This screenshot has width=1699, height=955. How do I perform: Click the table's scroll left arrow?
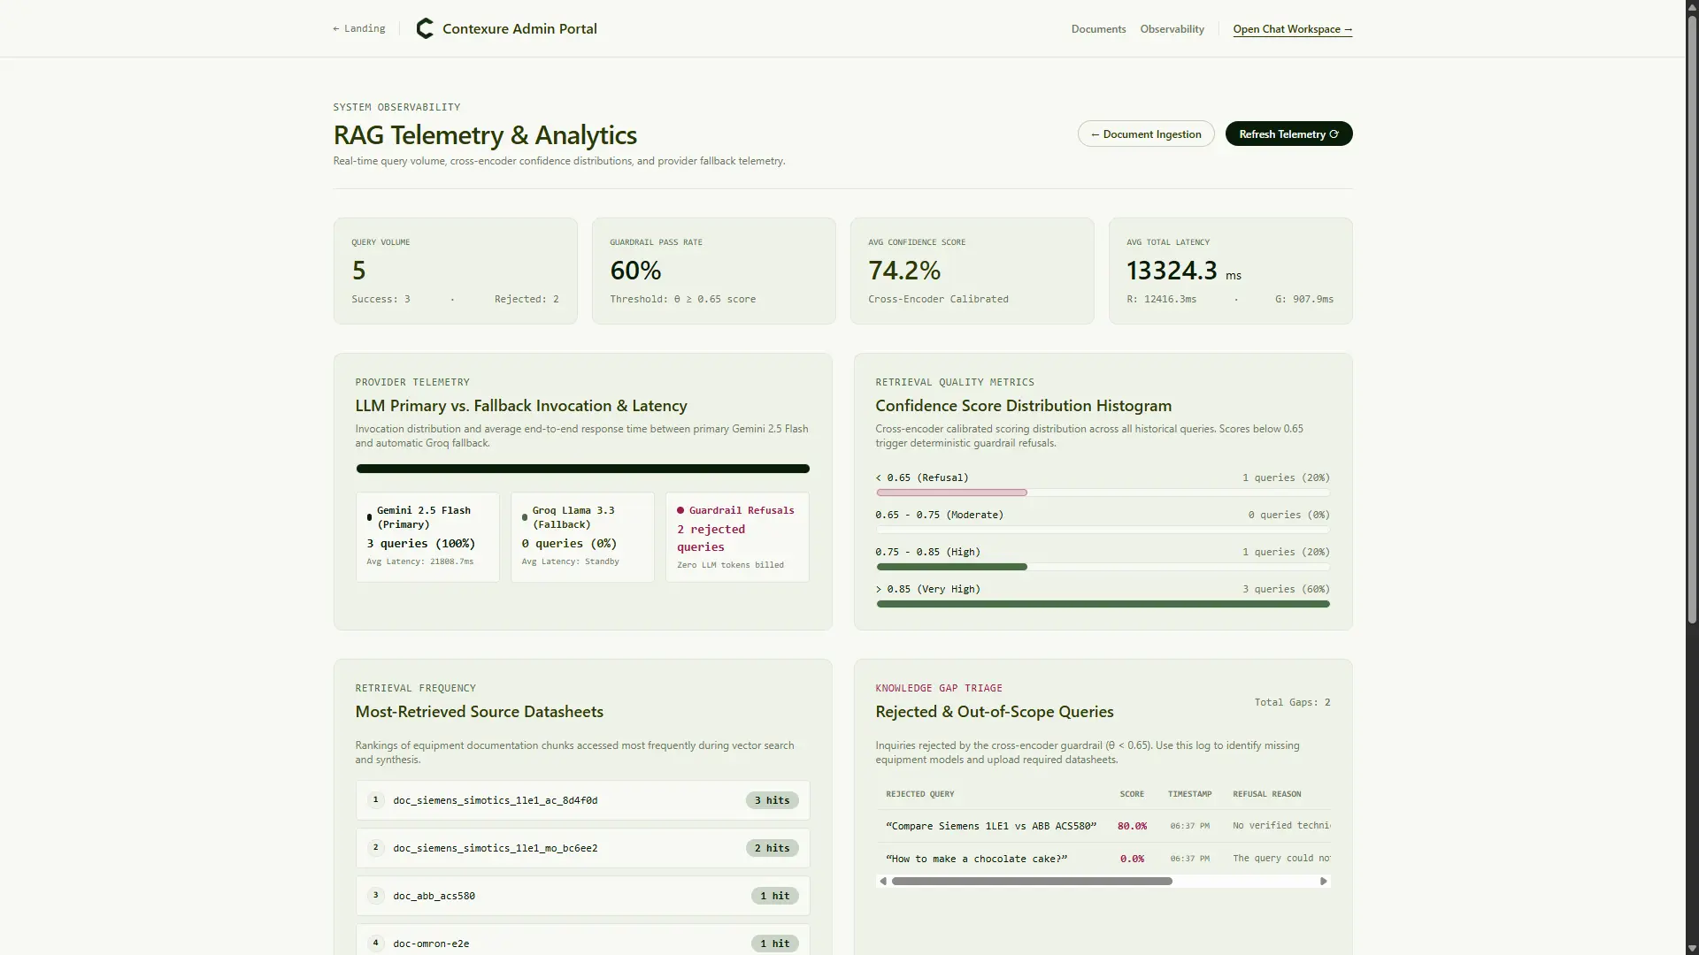882,882
